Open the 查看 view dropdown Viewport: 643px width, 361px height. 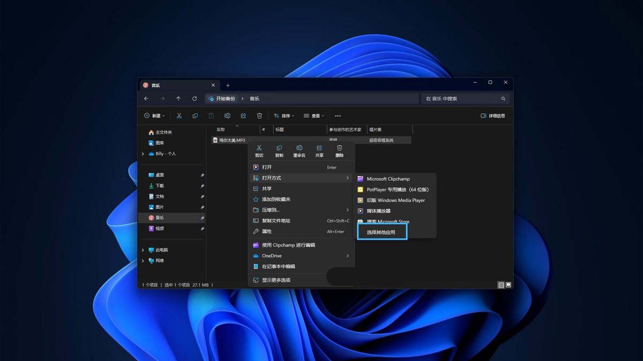[313, 116]
